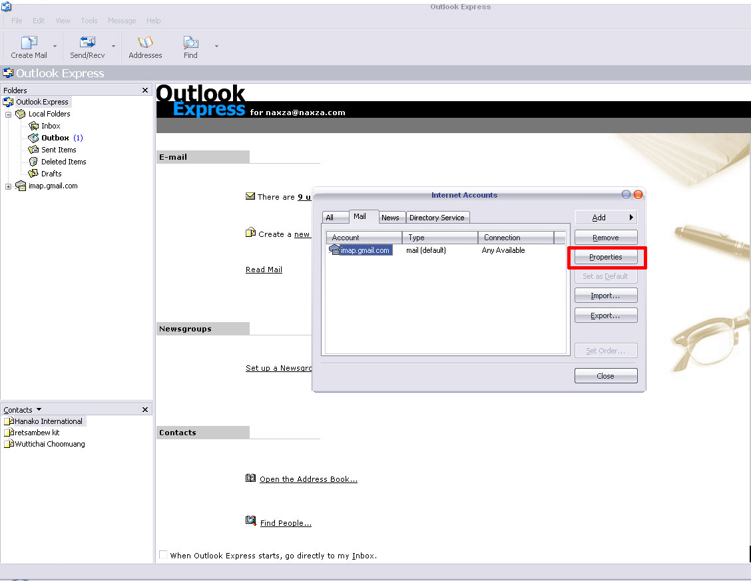Open the Find dropdown arrow
751x581 pixels.
(216, 47)
